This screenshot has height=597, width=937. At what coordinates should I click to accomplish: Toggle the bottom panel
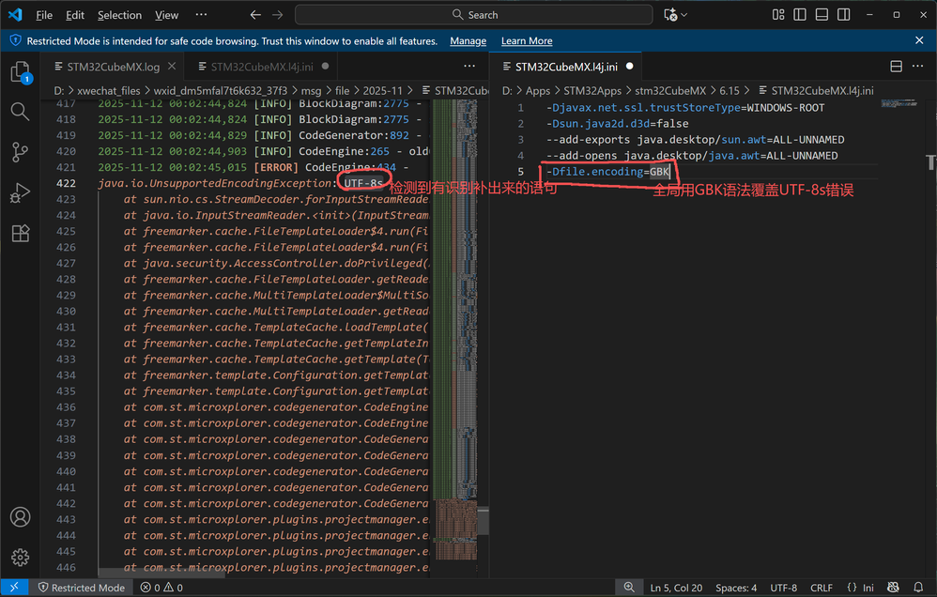pyautogui.click(x=822, y=14)
